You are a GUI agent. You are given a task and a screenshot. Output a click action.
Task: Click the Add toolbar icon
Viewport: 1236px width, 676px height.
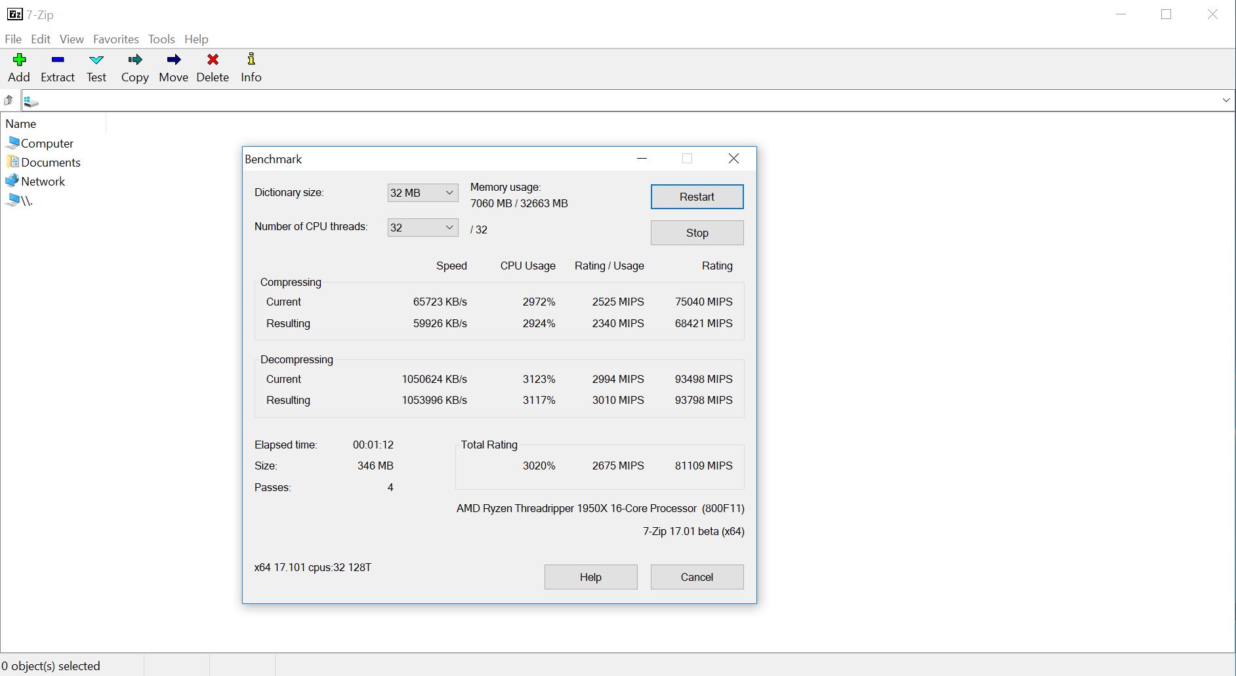(19, 60)
